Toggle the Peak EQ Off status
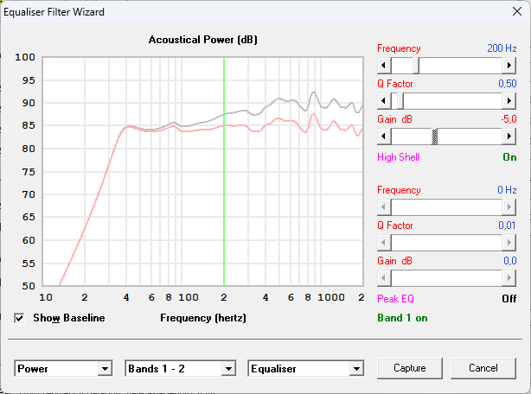The image size is (531, 394). click(x=509, y=299)
